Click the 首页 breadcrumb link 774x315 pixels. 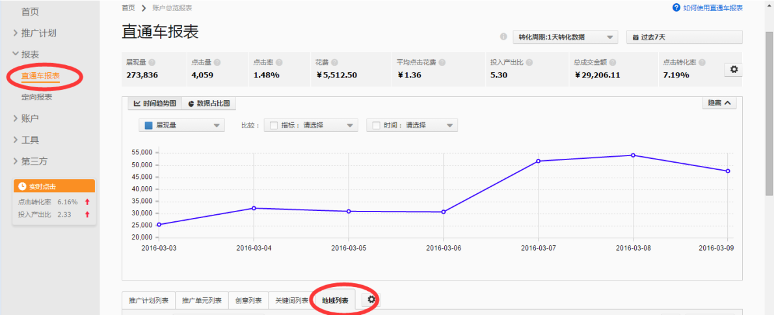coord(129,8)
